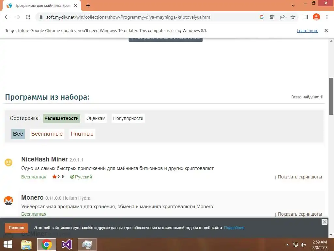Open Visual Studio from taskbar
334x251 pixels.
67,244
